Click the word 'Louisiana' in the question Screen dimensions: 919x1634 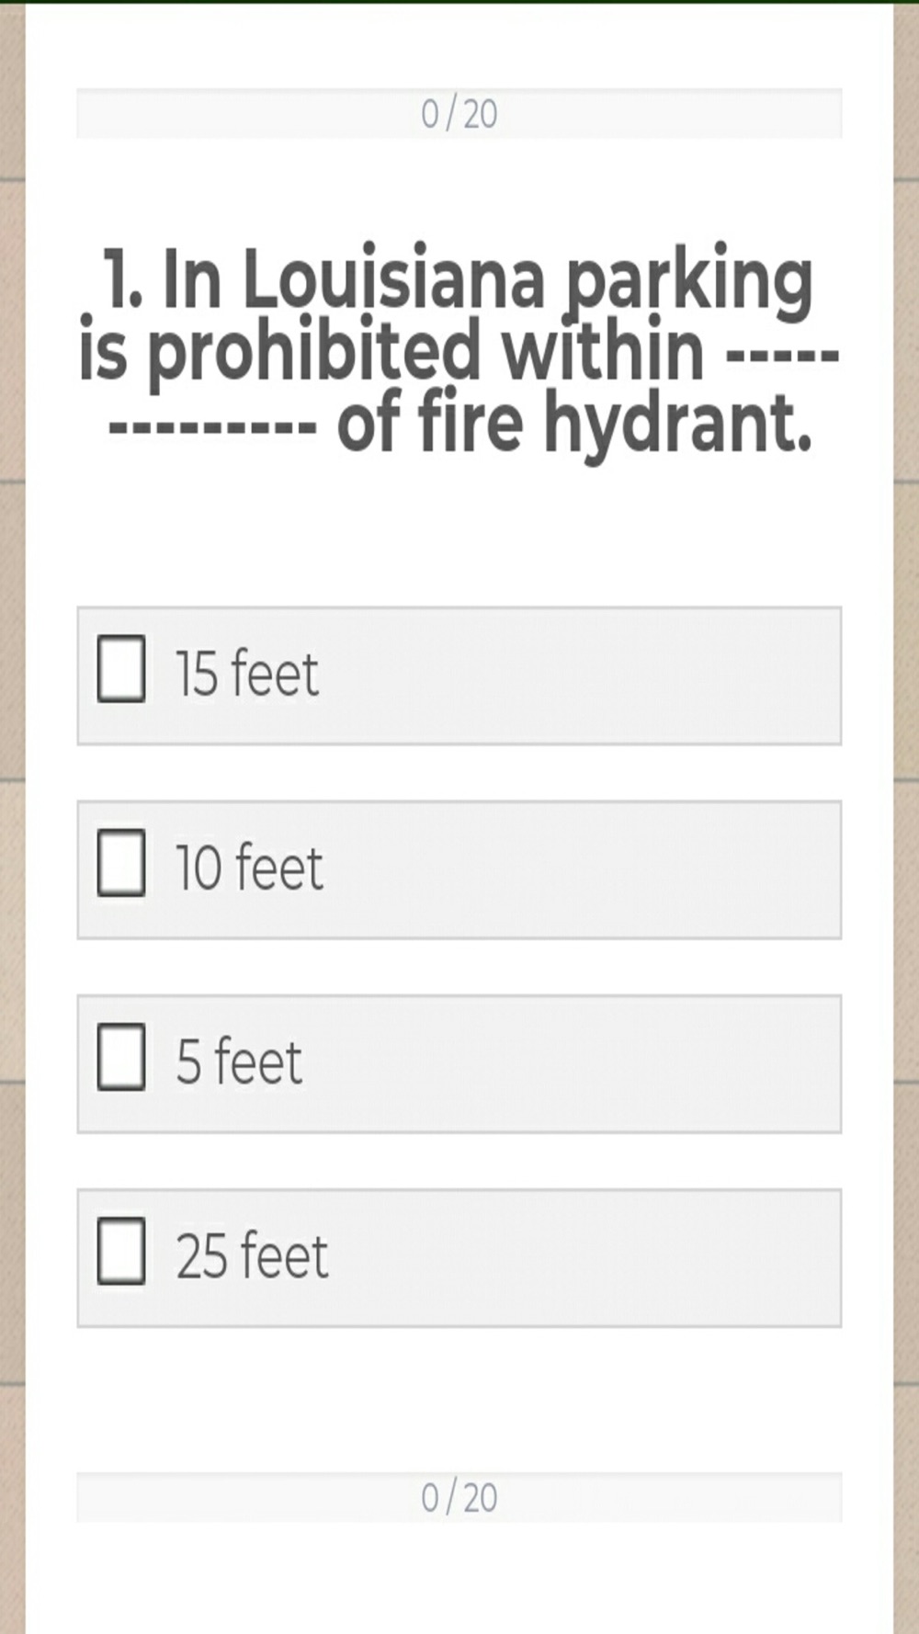pyautogui.click(x=394, y=279)
